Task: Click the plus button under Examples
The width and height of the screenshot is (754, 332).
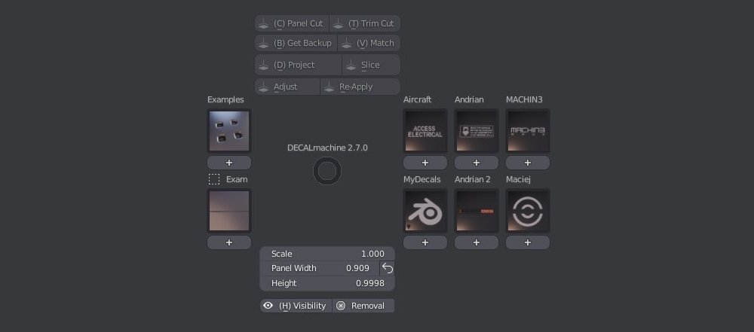Action: pos(229,163)
